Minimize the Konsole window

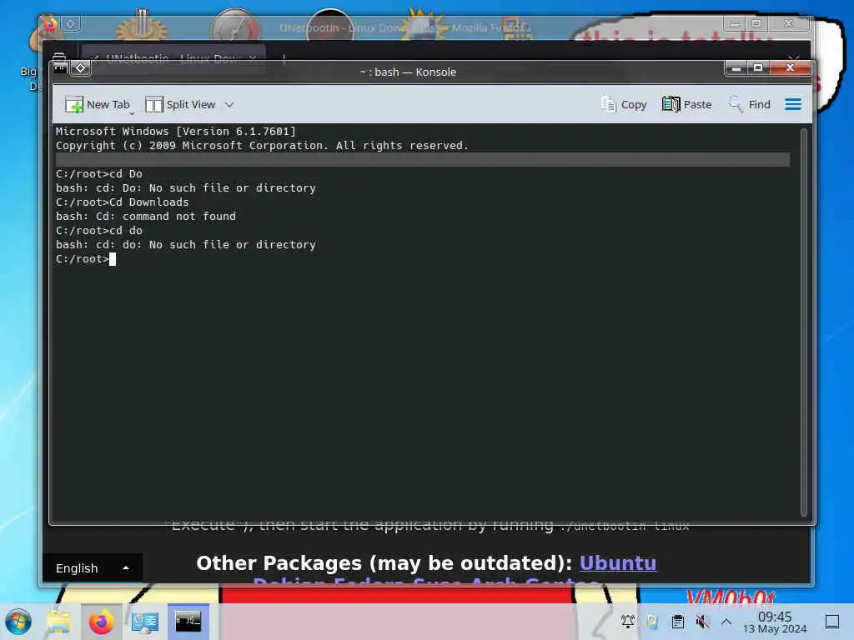click(x=736, y=68)
